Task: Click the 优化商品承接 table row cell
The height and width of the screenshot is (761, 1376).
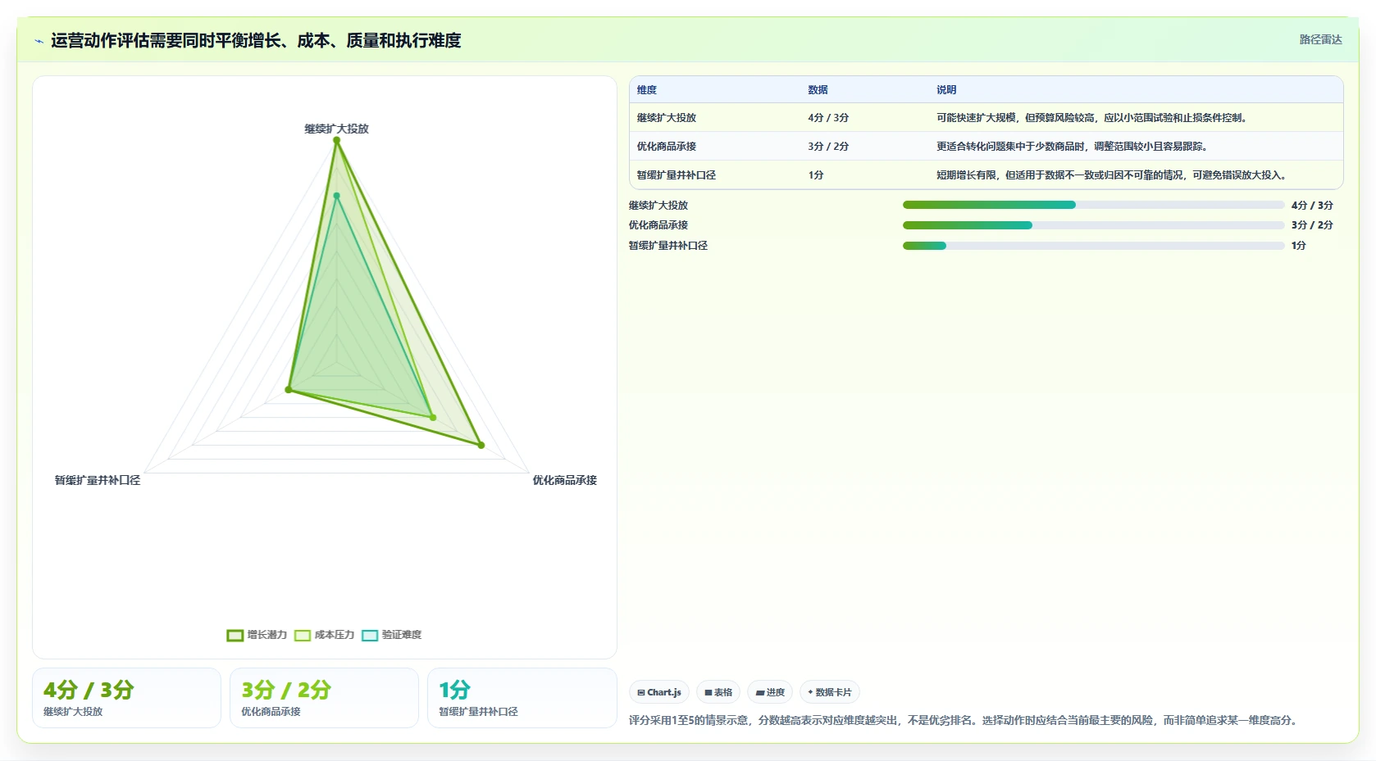Action: (x=667, y=147)
